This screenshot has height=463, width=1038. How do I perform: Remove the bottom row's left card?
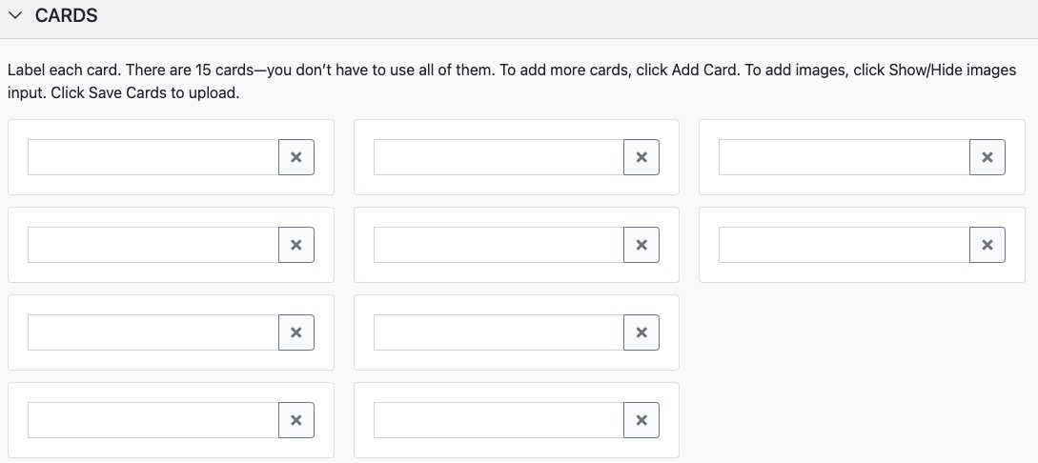295,420
